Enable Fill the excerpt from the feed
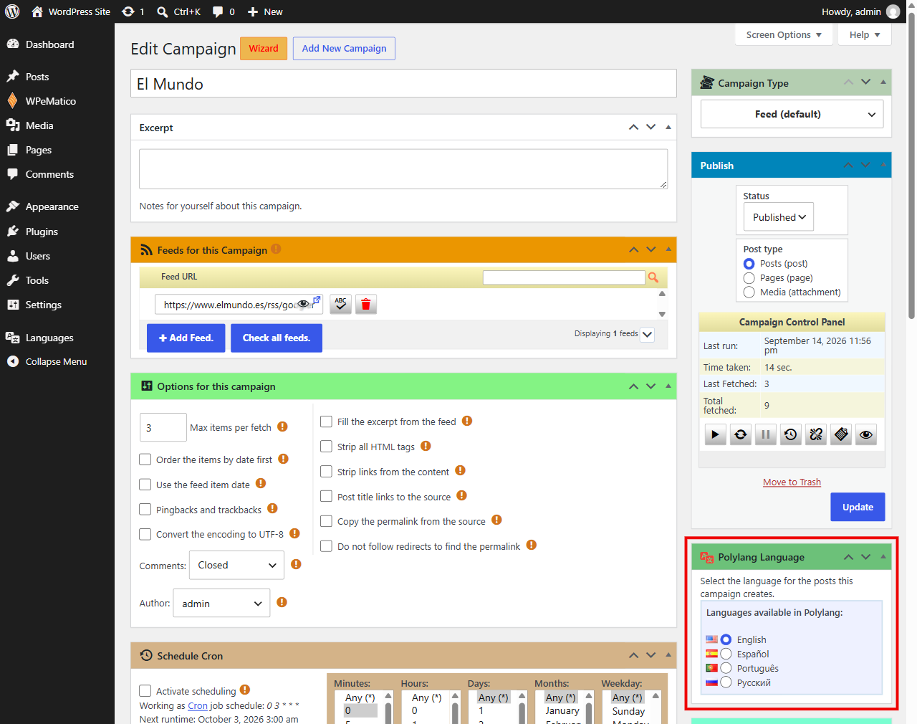The image size is (917, 724). (326, 421)
